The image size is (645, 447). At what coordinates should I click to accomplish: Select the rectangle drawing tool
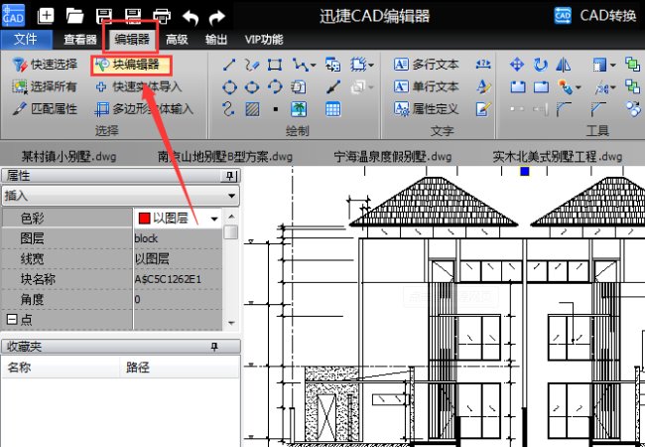pyautogui.click(x=274, y=65)
